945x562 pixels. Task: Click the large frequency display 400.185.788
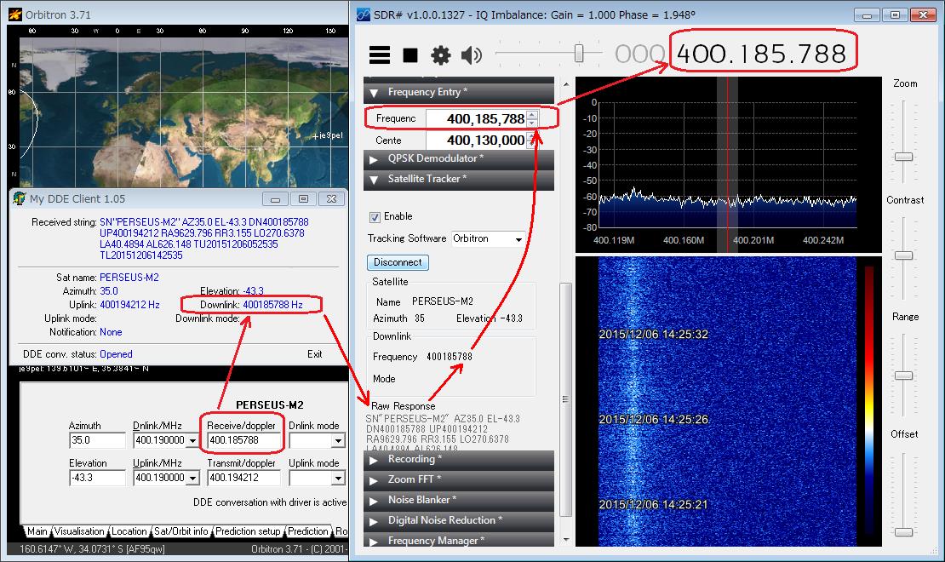tap(762, 54)
